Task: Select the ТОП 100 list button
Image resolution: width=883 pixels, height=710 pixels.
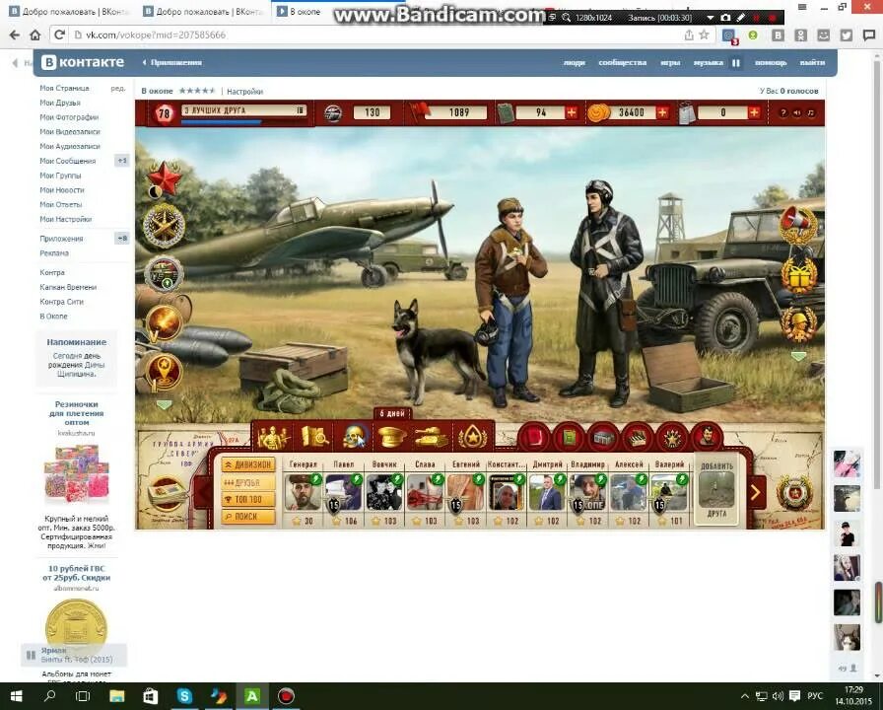Action: [x=248, y=500]
